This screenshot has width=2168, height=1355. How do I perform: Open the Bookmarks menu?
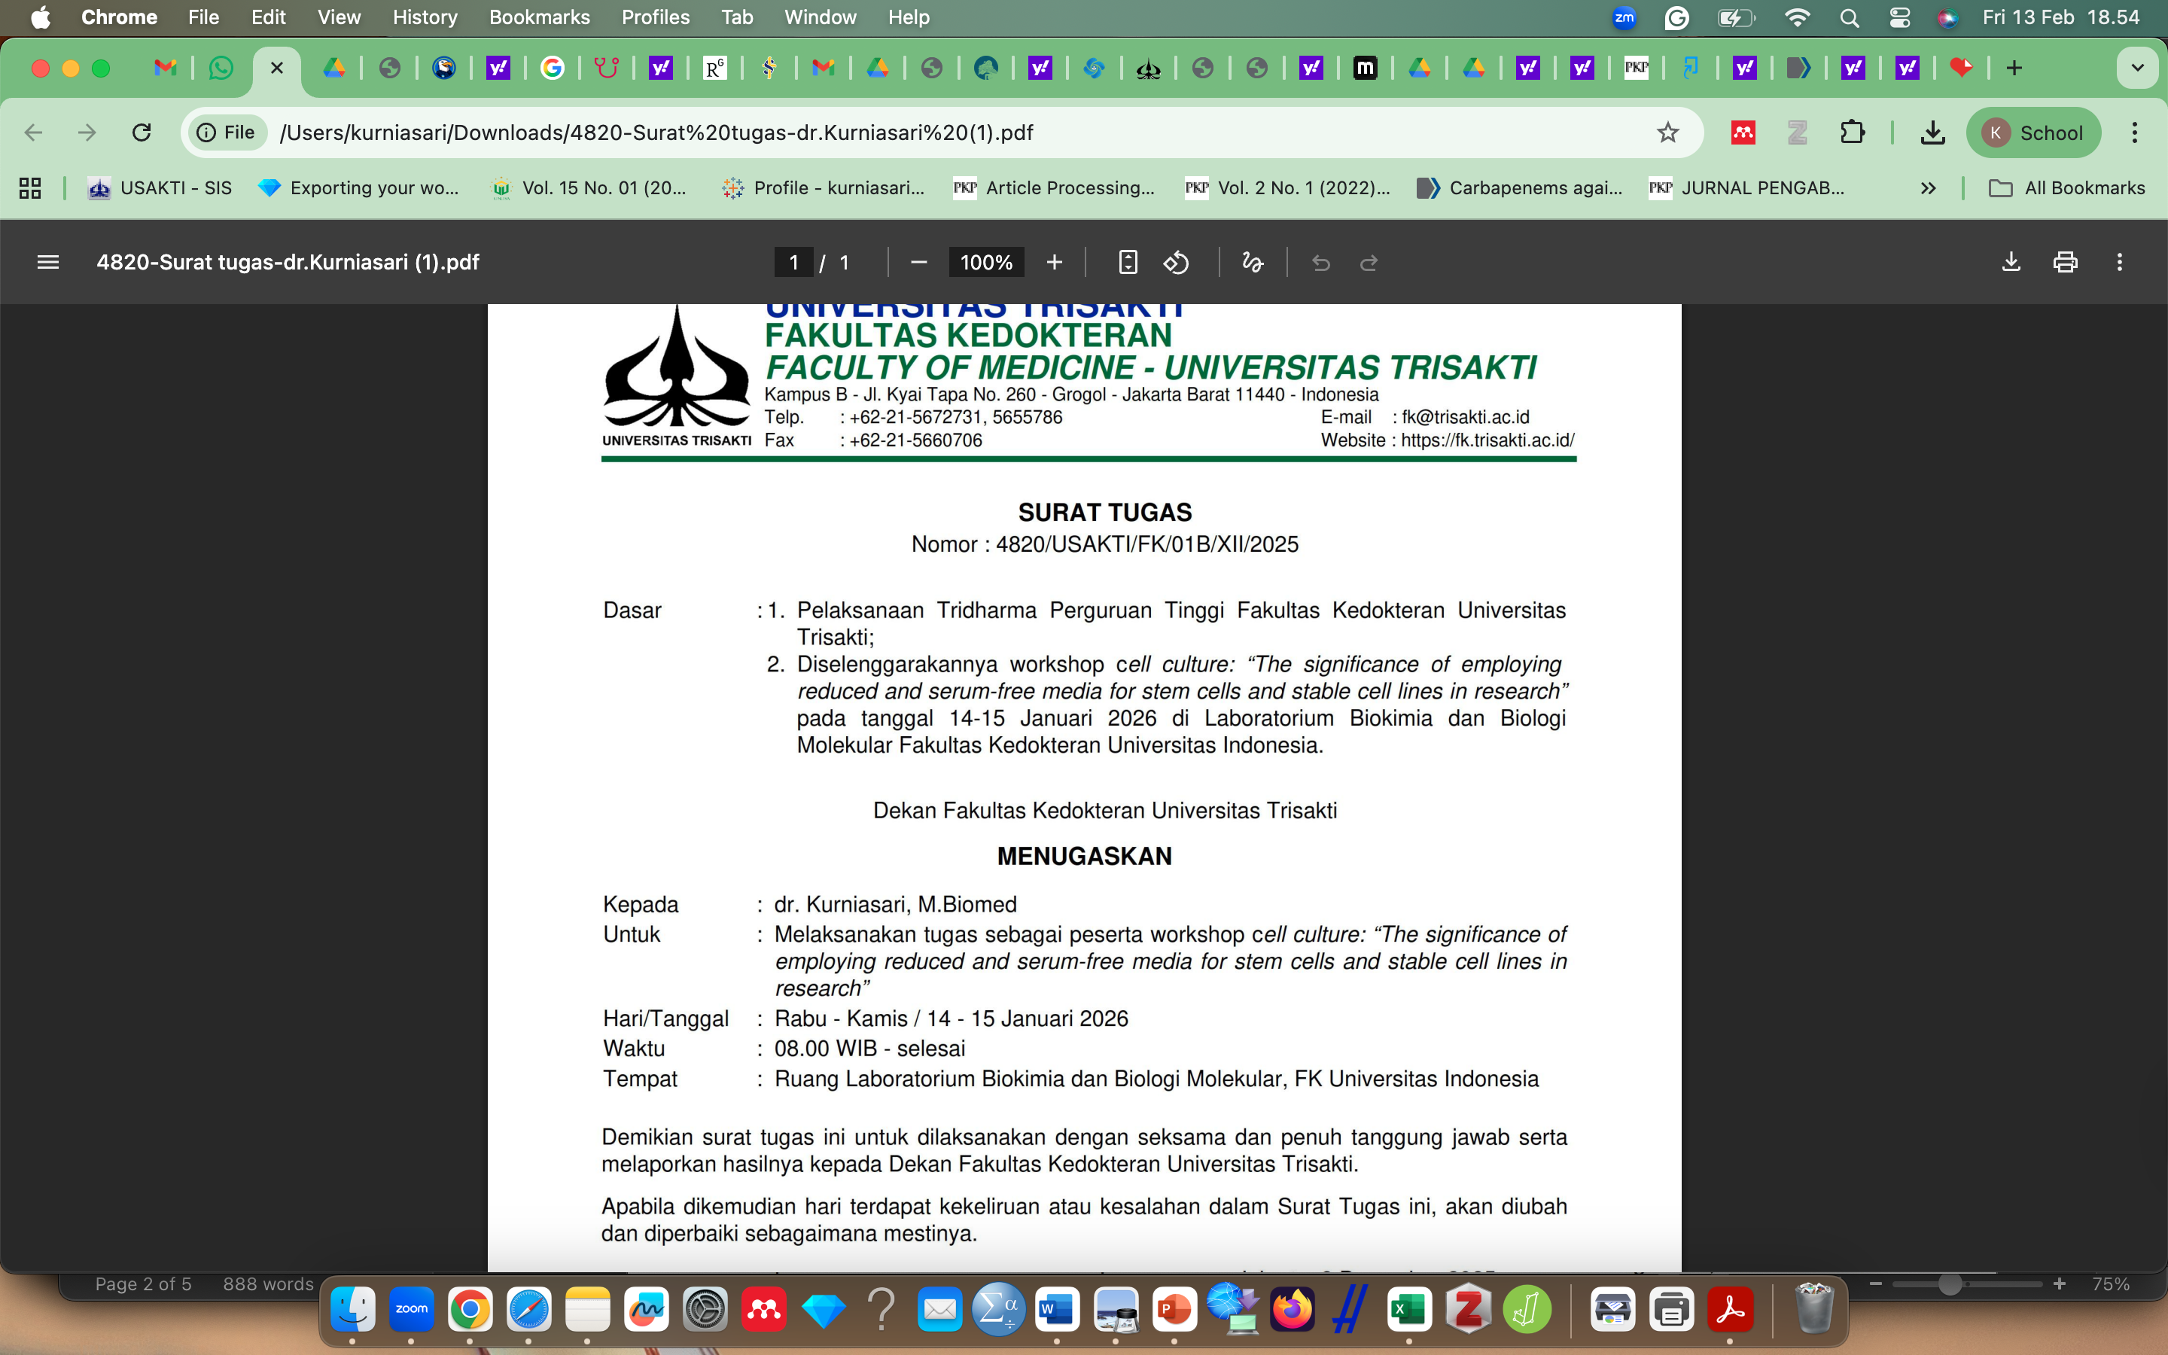[538, 17]
